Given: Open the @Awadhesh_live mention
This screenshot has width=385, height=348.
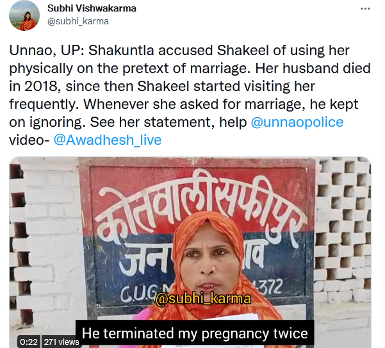Looking at the screenshot, I should coord(108,140).
